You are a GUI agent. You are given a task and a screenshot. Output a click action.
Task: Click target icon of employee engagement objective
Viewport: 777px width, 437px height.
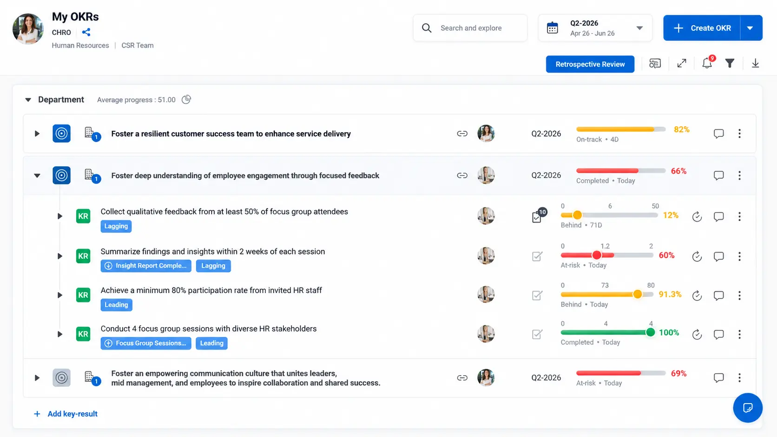(x=61, y=176)
